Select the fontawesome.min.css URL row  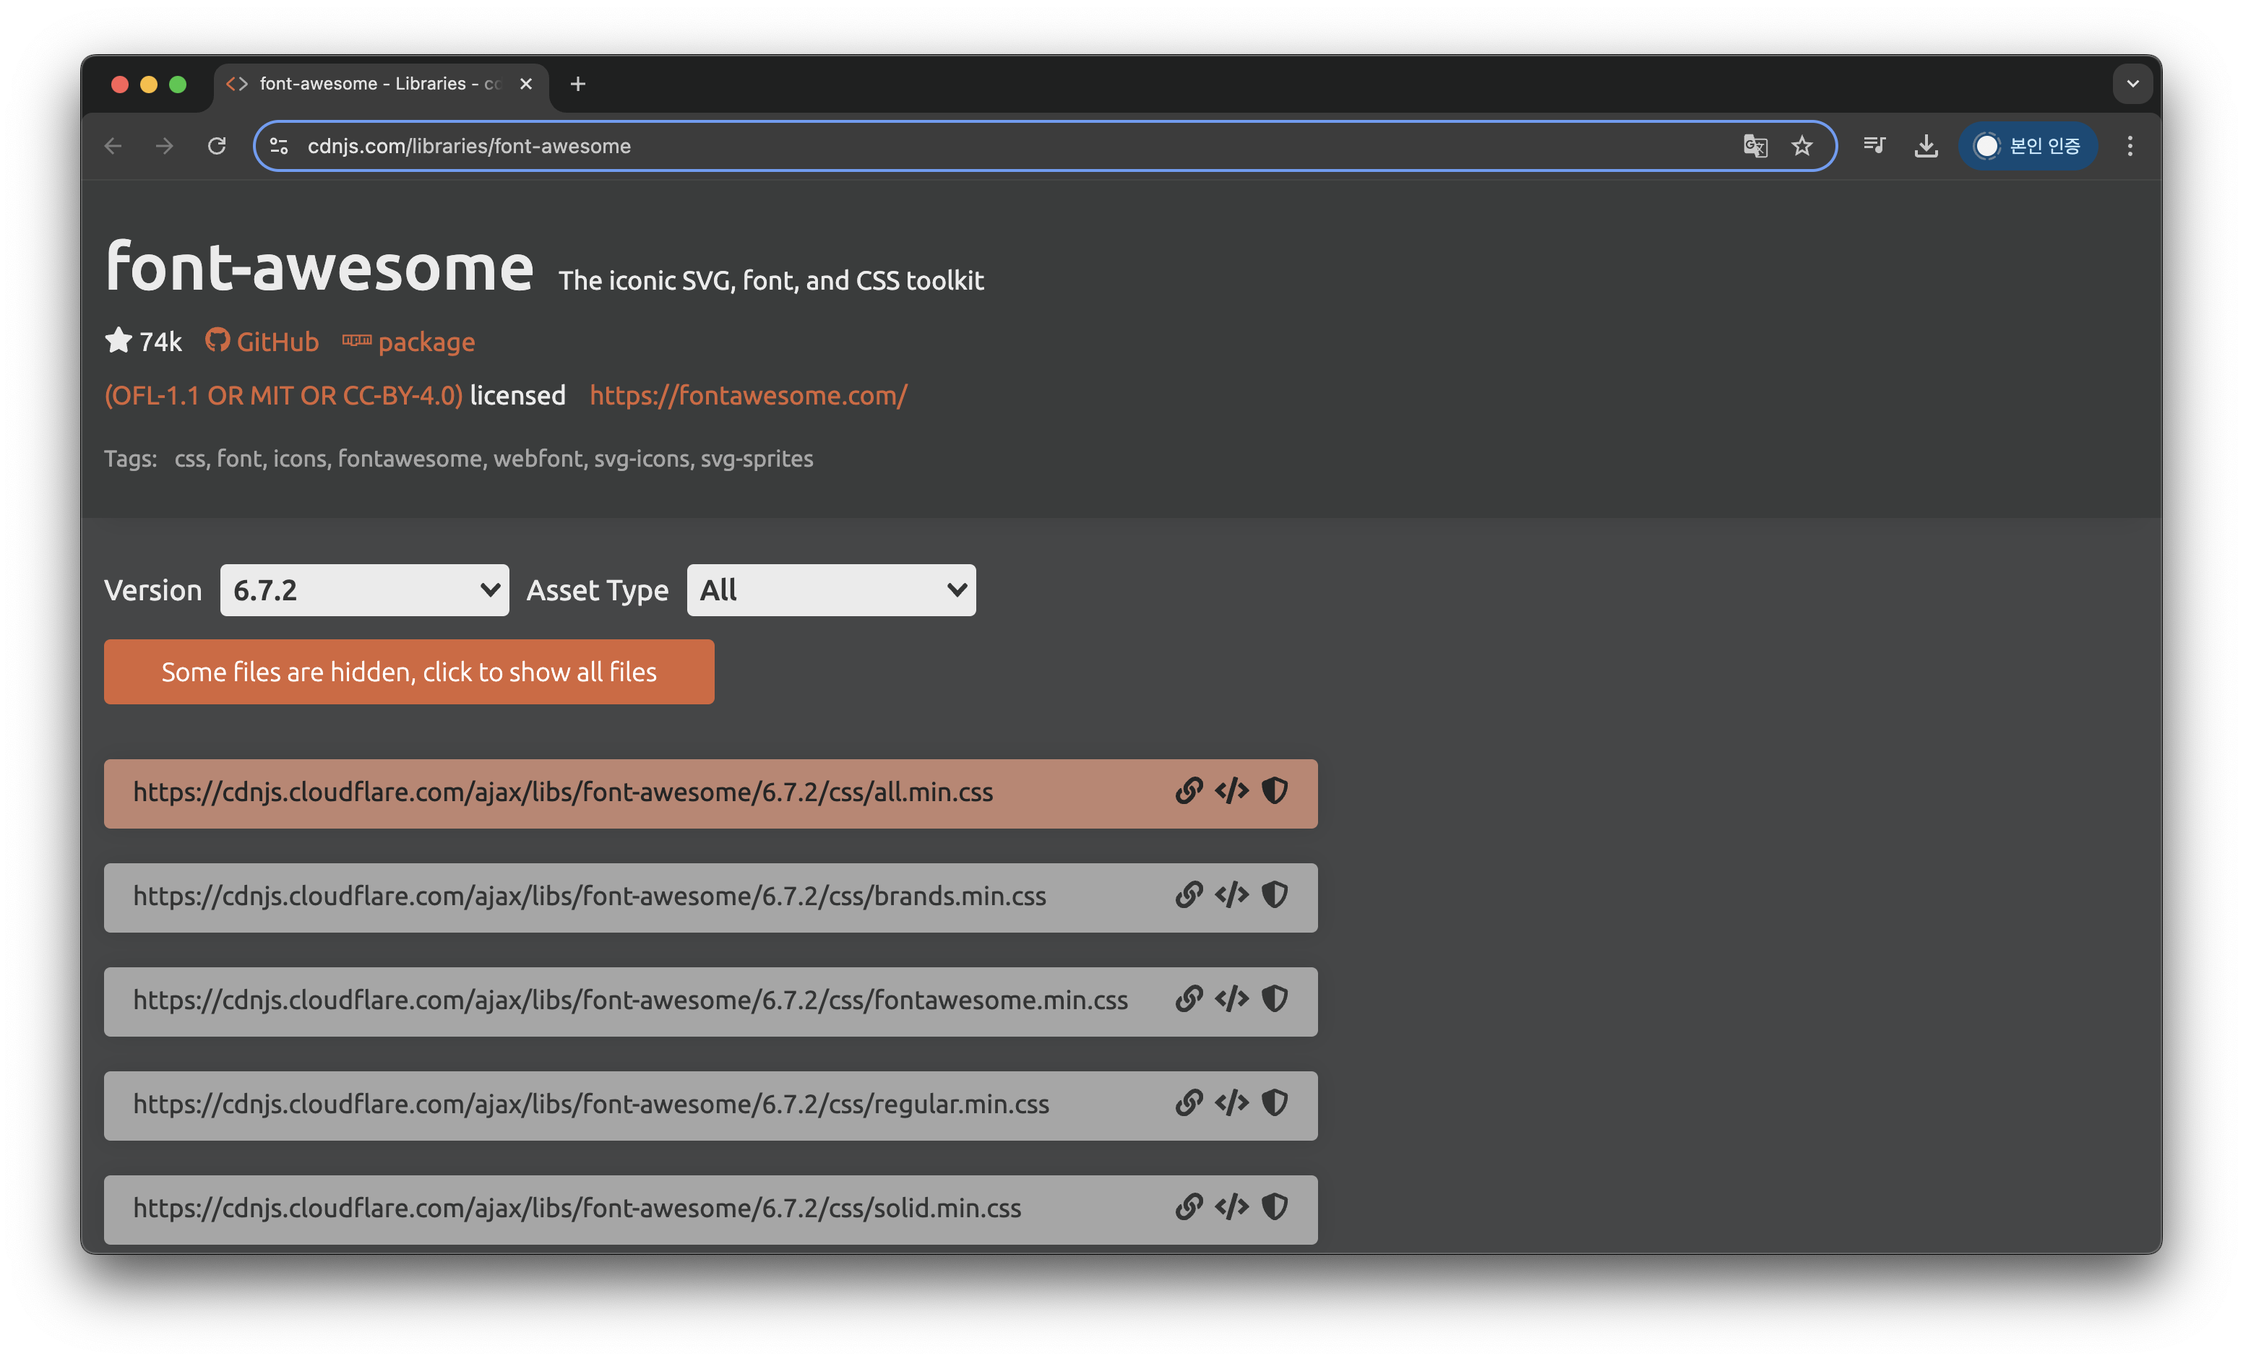click(711, 1001)
